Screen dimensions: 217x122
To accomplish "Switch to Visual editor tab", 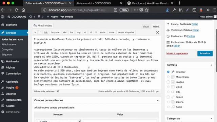I will [146, 26].
